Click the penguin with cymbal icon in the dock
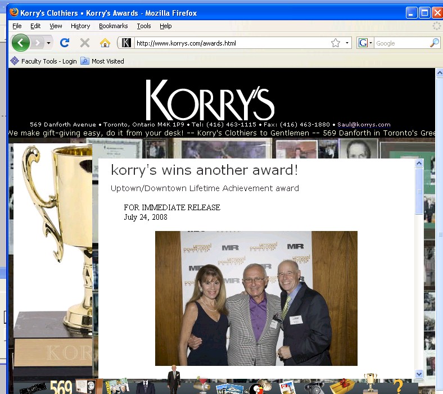This screenshot has height=394, width=443. click(260, 387)
